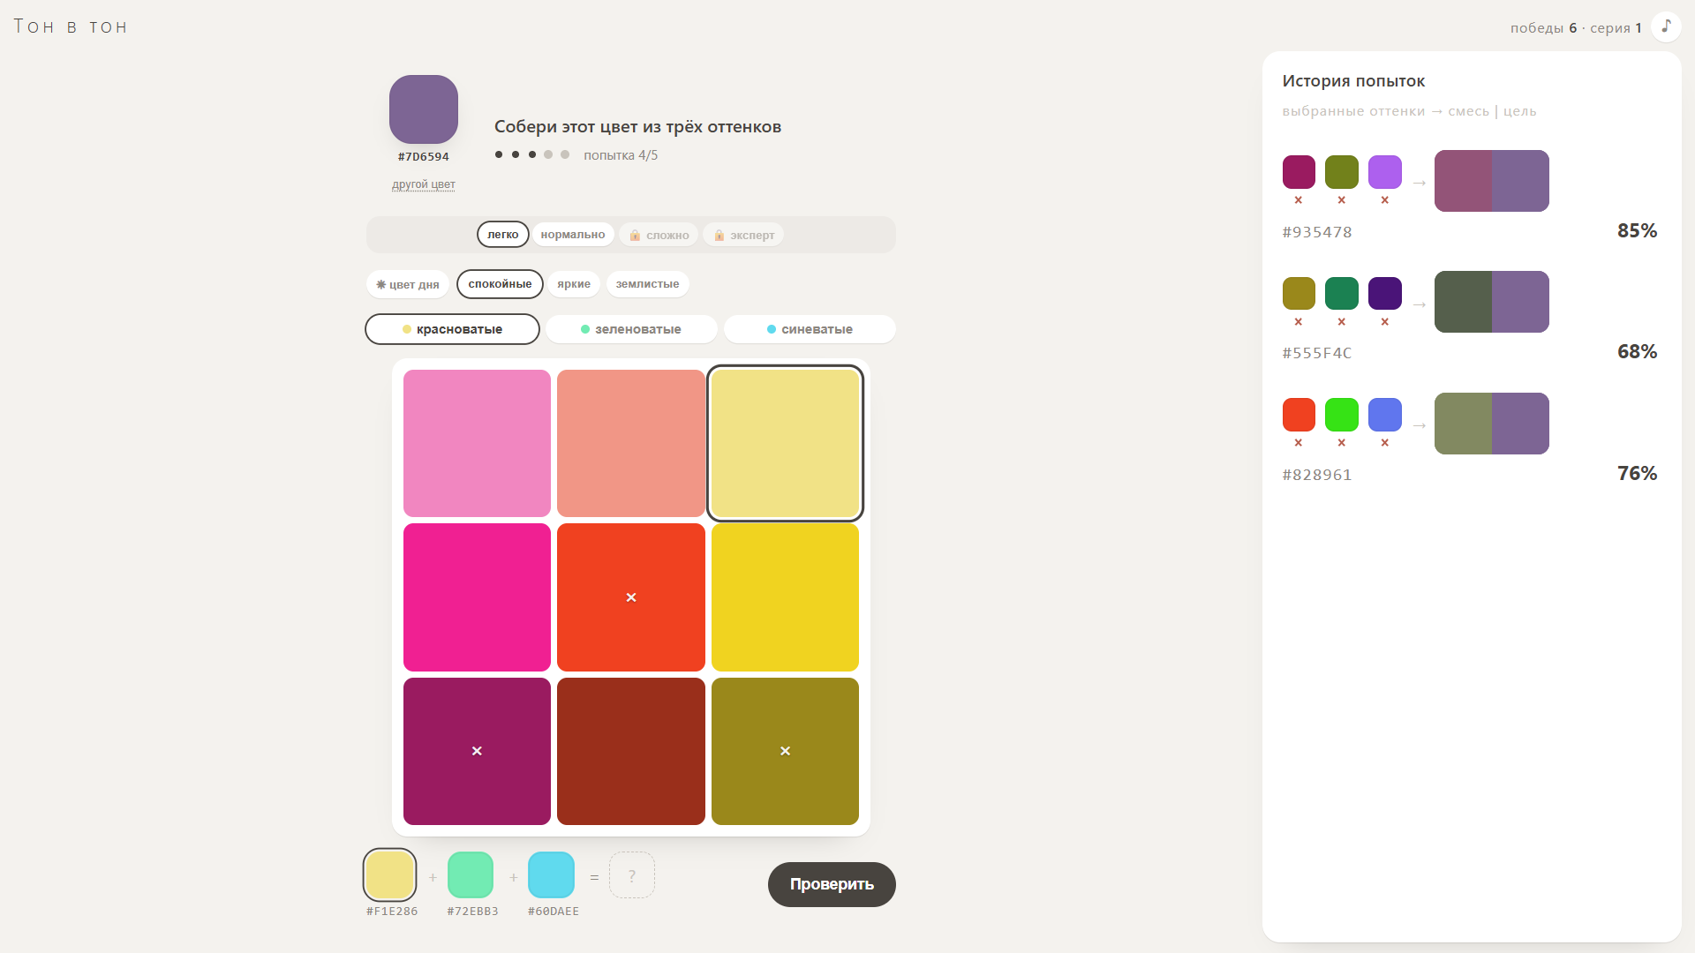Click the 'попытка 4/5' attempt counter
1695x953 pixels.
(621, 155)
